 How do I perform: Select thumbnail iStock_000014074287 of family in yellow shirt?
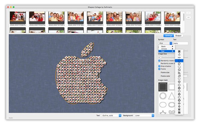pyautogui.click(x=56, y=18)
